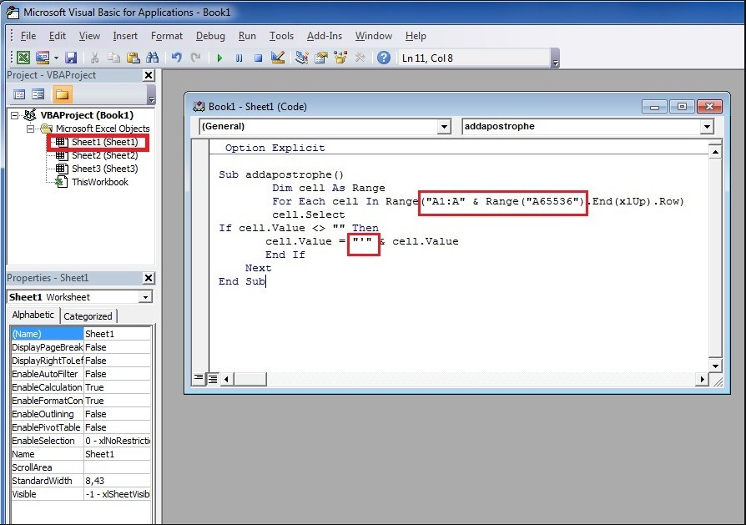Image resolution: width=746 pixels, height=525 pixels.
Task: Open the File menu
Action: (x=28, y=36)
